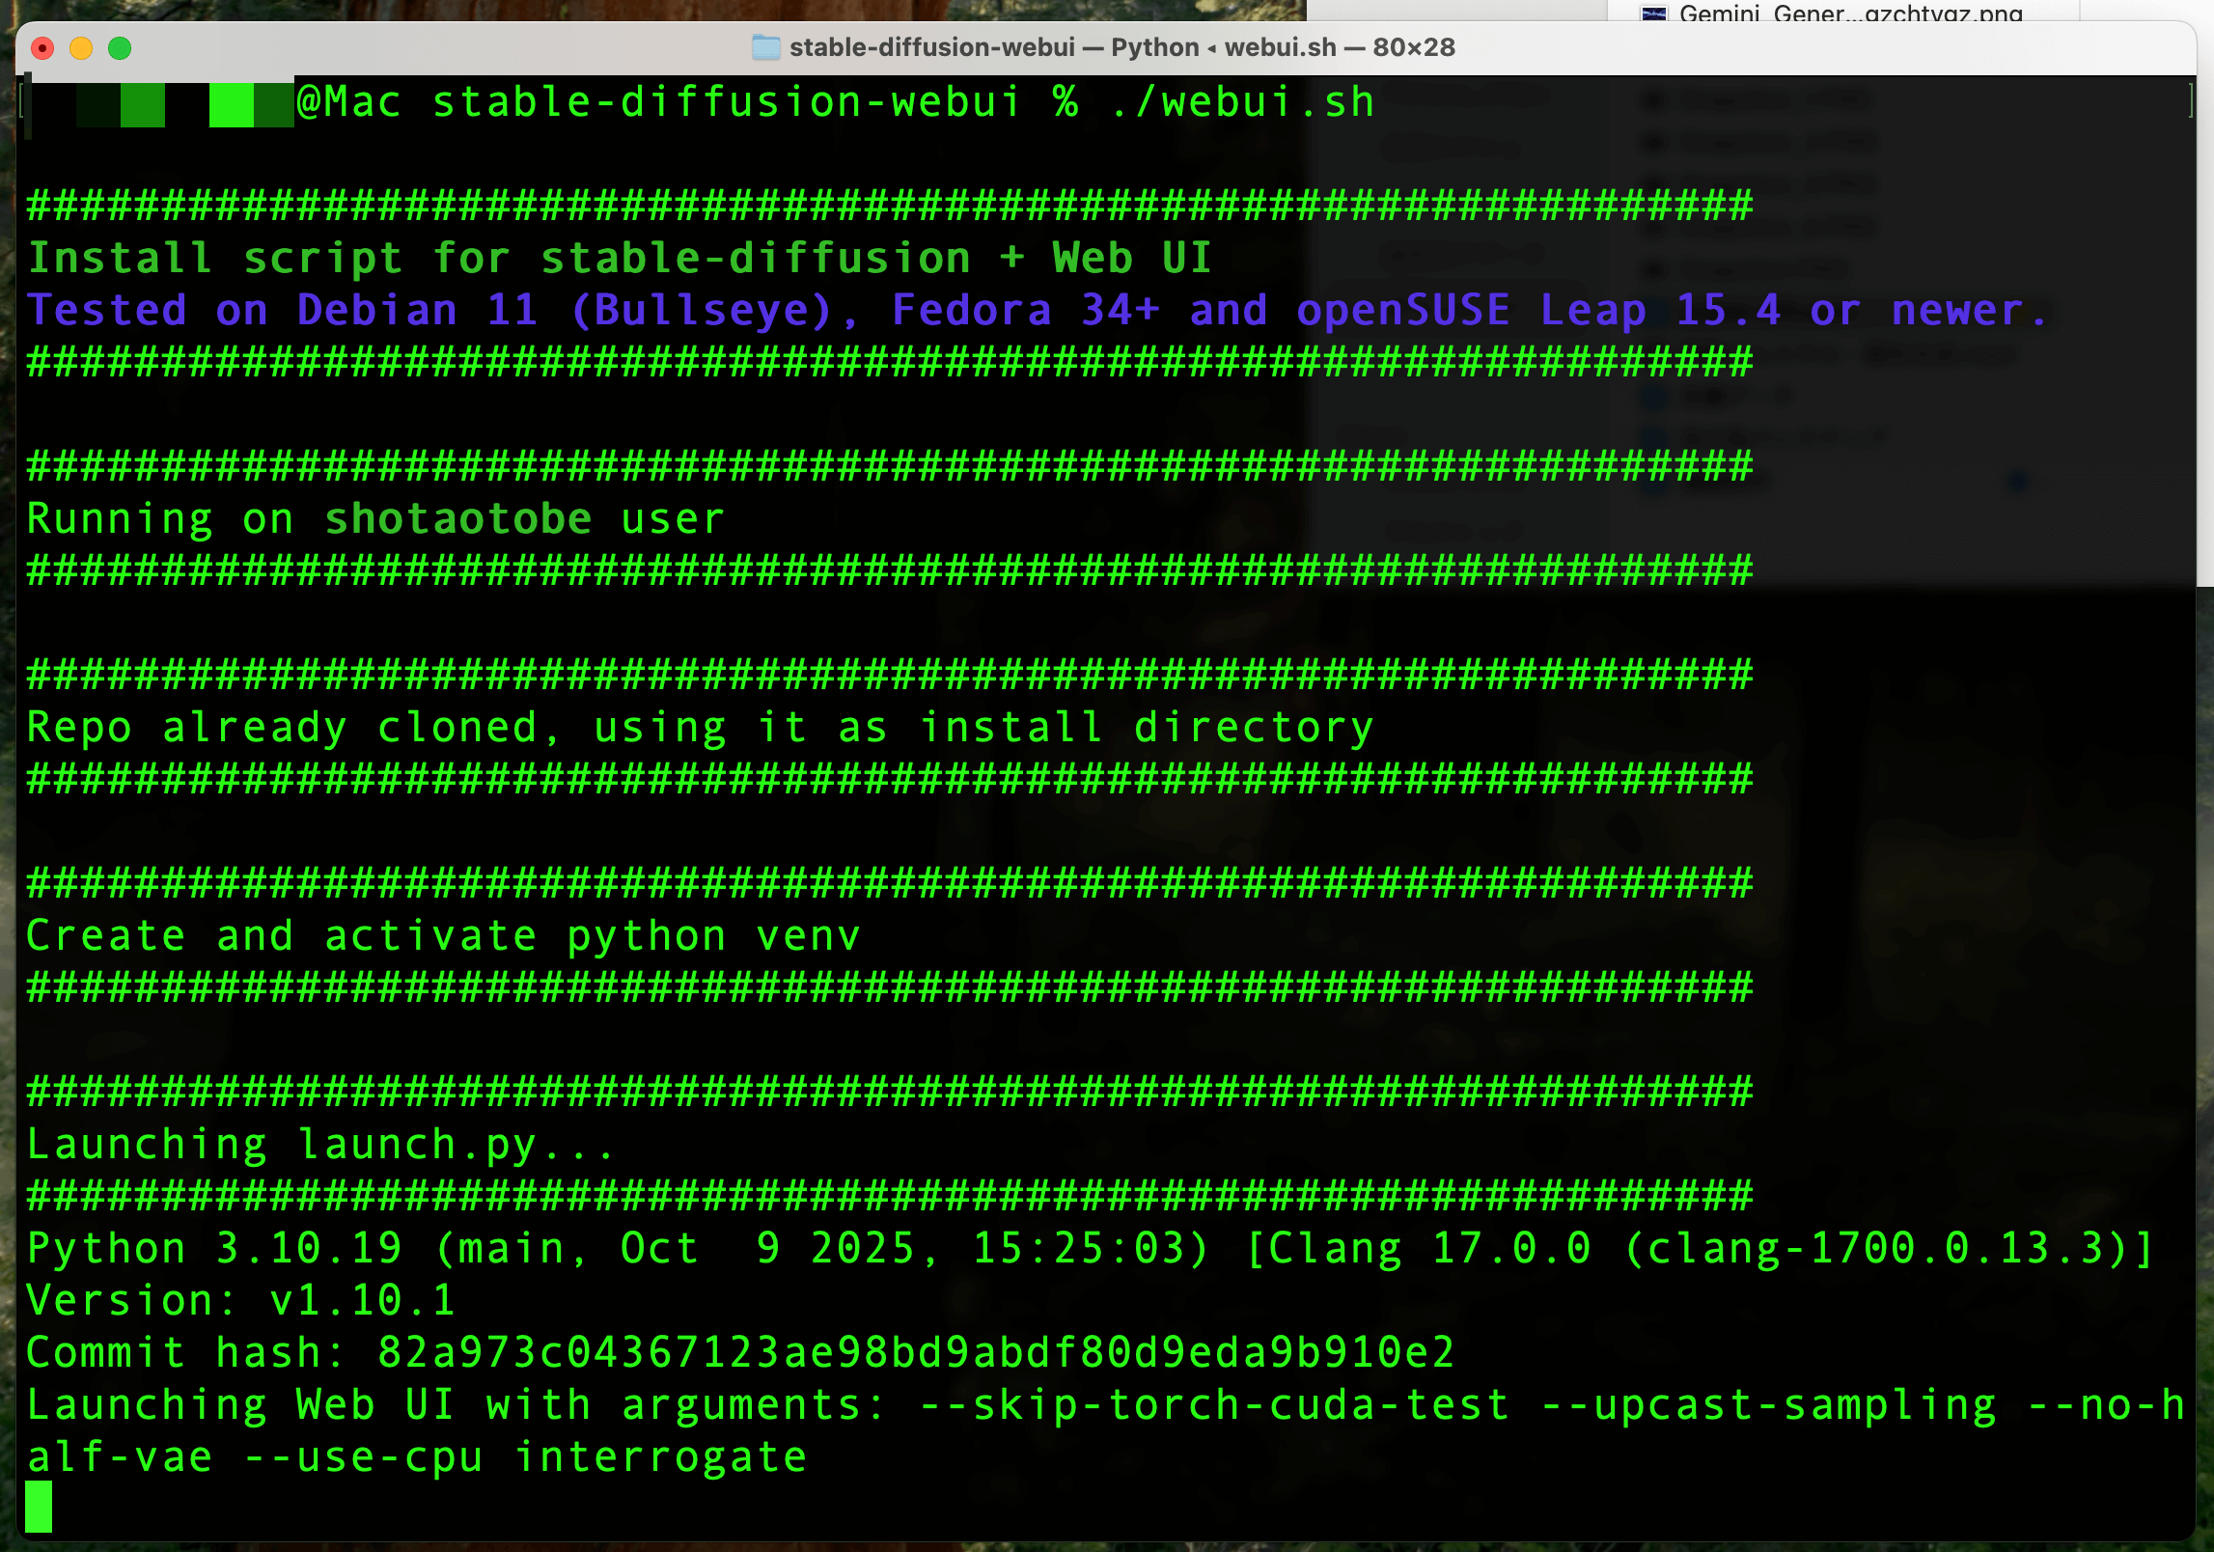Minimize the Terminal with the yellow button
This screenshot has width=2214, height=1552.
(81, 48)
